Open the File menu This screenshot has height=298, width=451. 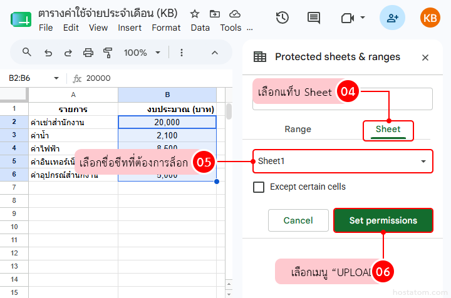46,28
